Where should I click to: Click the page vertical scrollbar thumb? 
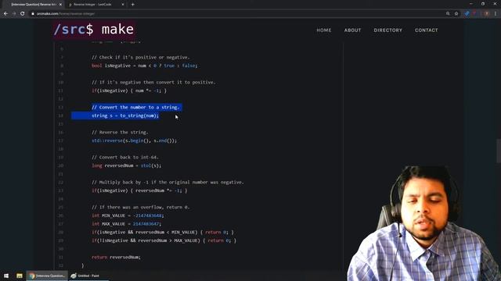[x=499, y=151]
